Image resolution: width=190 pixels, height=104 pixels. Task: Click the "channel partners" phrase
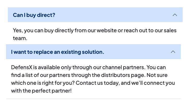(125, 67)
